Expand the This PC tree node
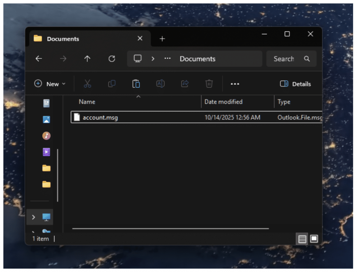 click(33, 217)
